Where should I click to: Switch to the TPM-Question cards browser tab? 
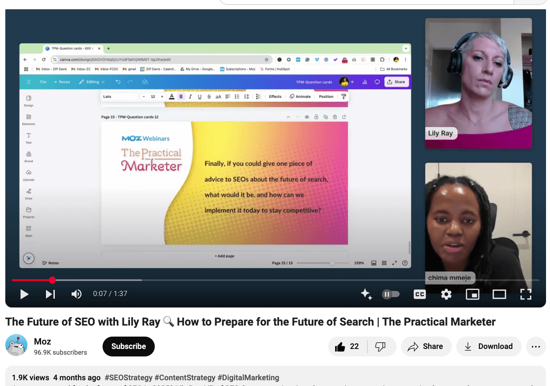(x=71, y=49)
